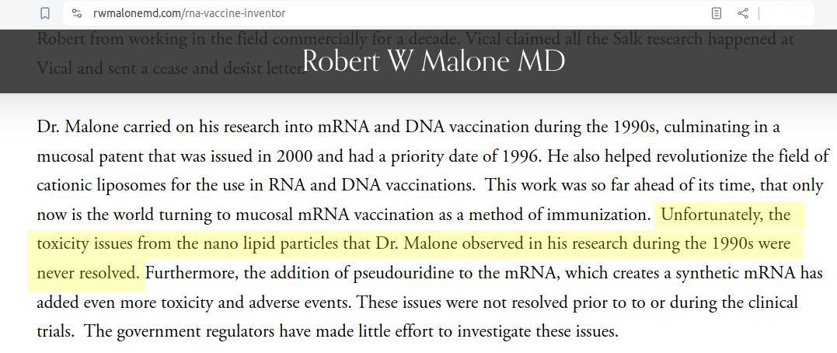Click highlighted words "never resolved."
The height and width of the screenshot is (353, 837).
[89, 273]
